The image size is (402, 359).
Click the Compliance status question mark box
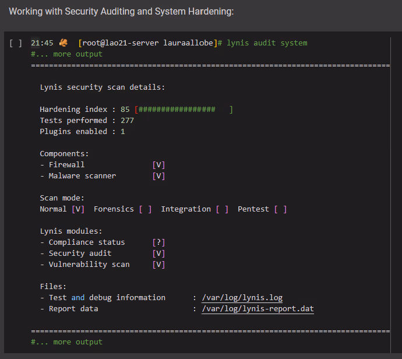pyautogui.click(x=158, y=242)
